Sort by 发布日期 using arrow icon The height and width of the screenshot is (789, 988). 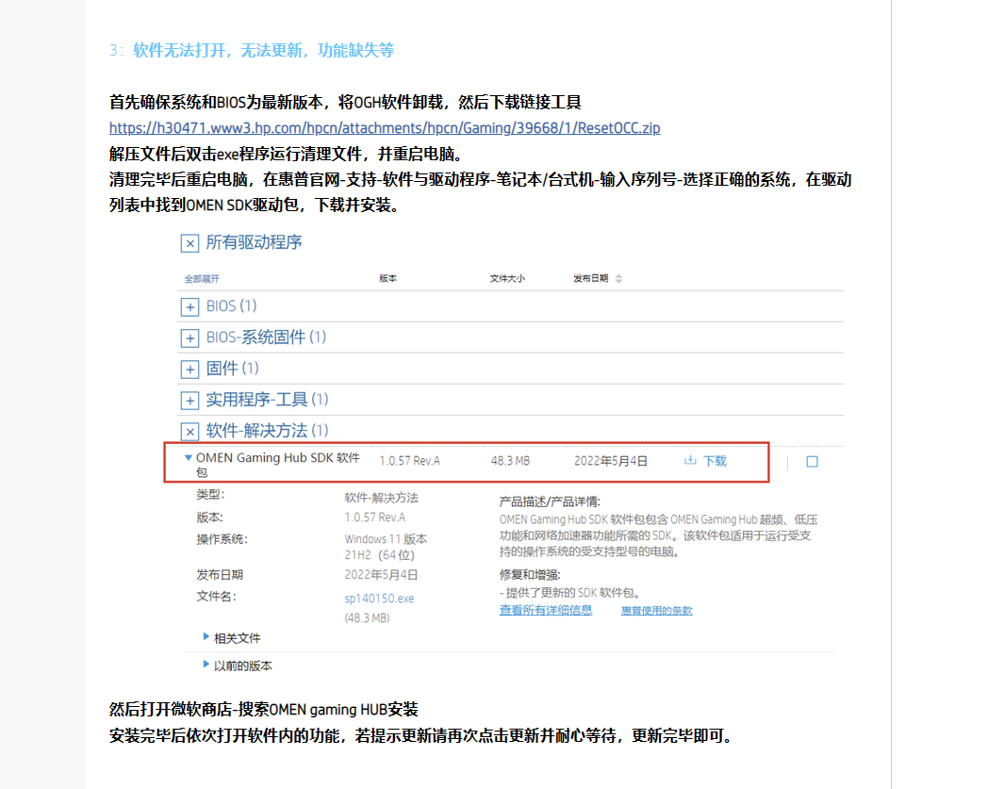(x=618, y=279)
